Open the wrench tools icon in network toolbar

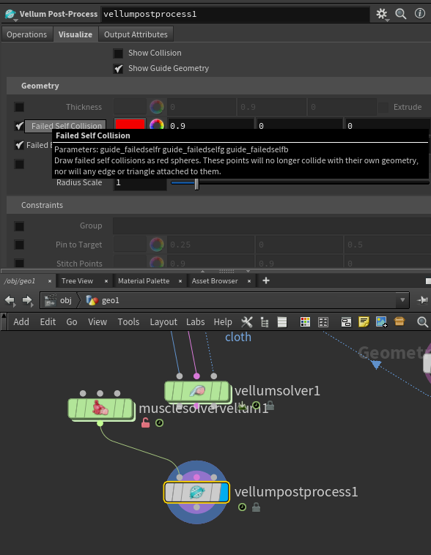click(x=247, y=321)
